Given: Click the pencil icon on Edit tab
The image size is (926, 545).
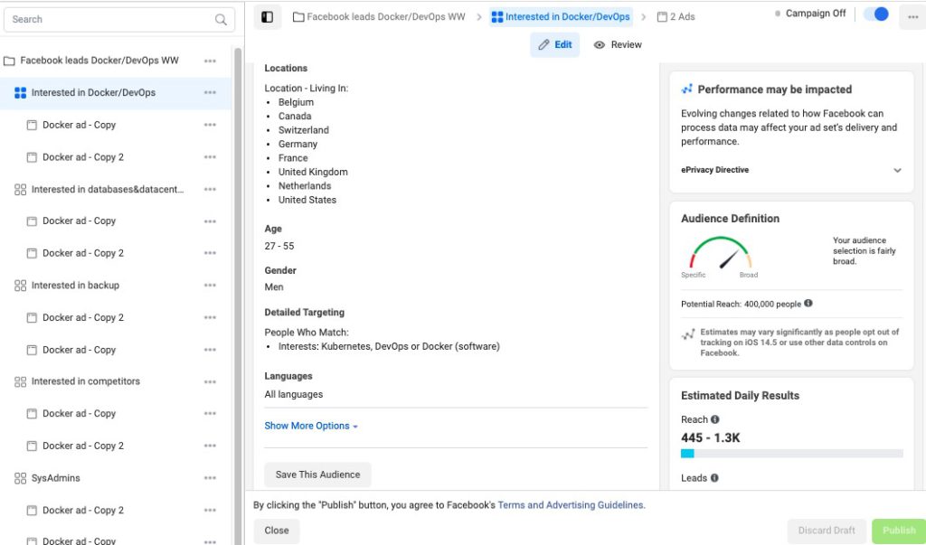Looking at the screenshot, I should tap(543, 45).
